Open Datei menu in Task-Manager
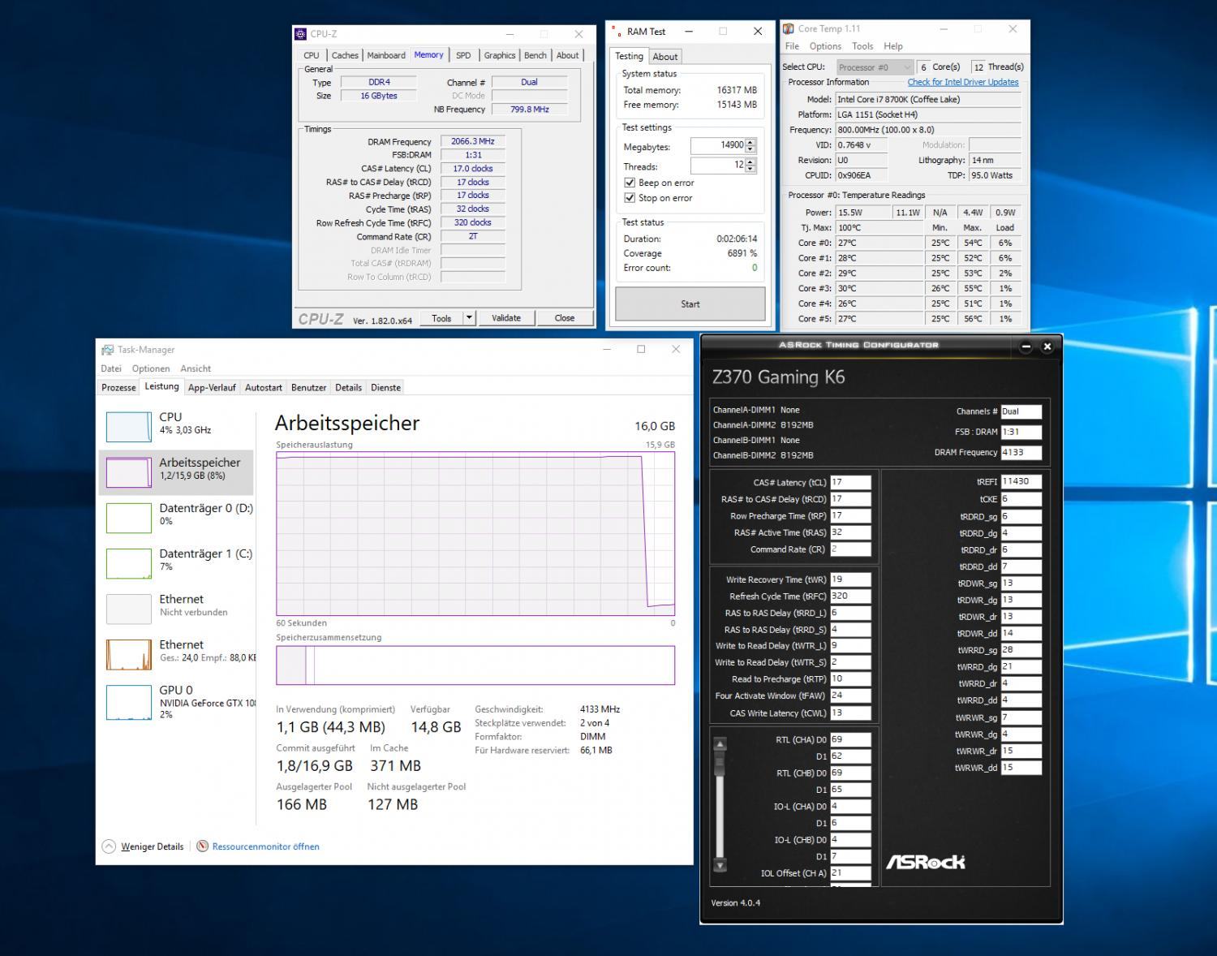The image size is (1217, 956). [111, 368]
